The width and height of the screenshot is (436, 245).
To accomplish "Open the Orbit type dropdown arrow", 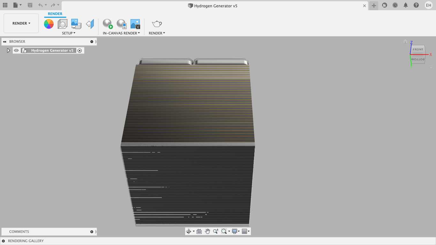I will point(193,232).
